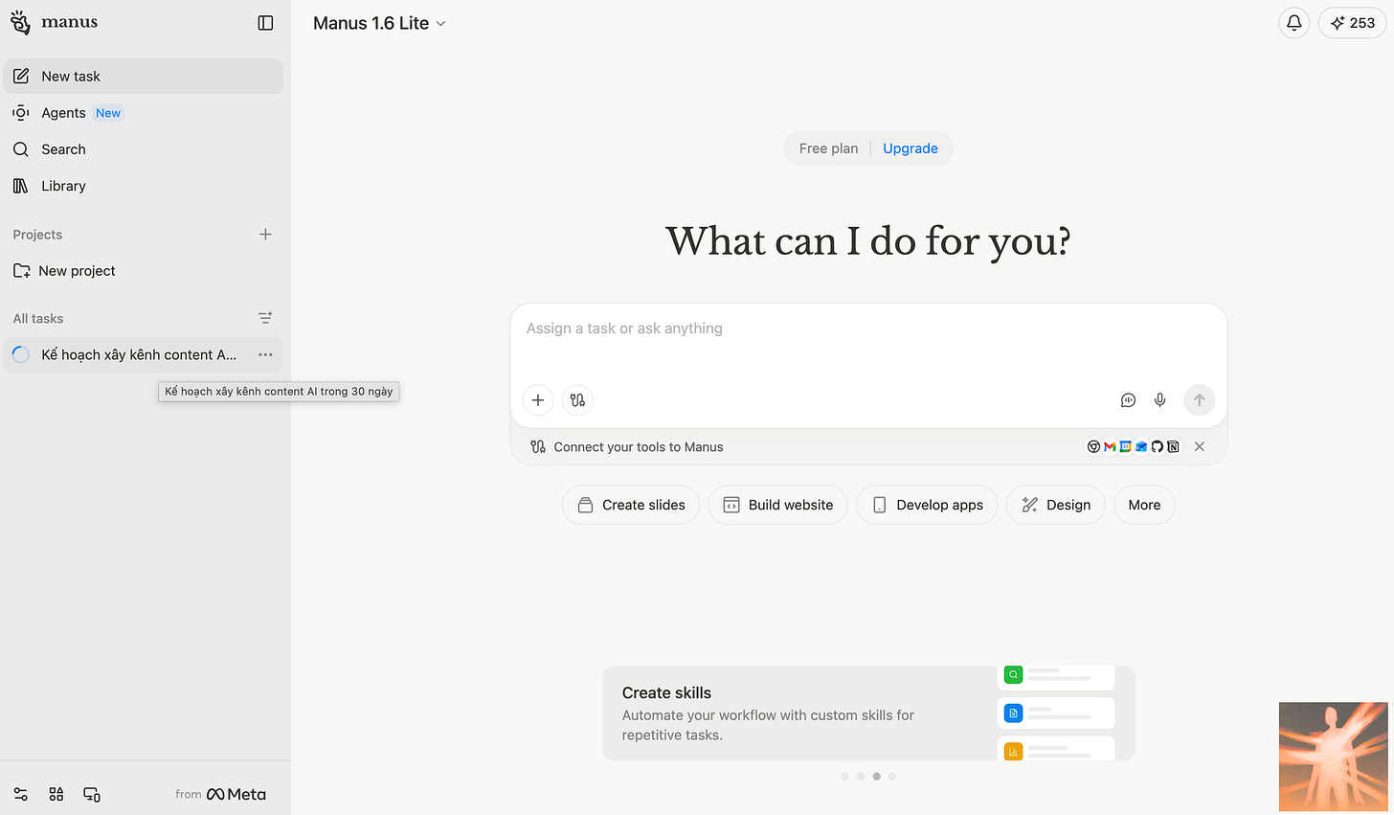
Task: Click the Gmail connector icon
Action: [x=1110, y=447]
